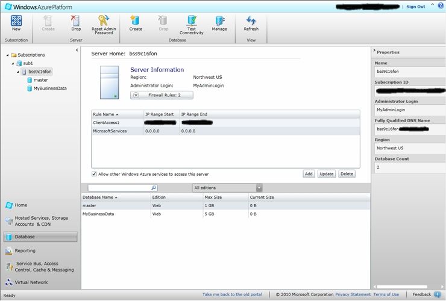Open the Reporting section
The height and width of the screenshot is (301, 446).
coord(25,250)
